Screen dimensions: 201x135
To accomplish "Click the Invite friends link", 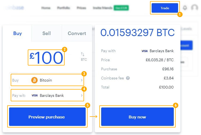I will pyautogui.click(x=103, y=8).
